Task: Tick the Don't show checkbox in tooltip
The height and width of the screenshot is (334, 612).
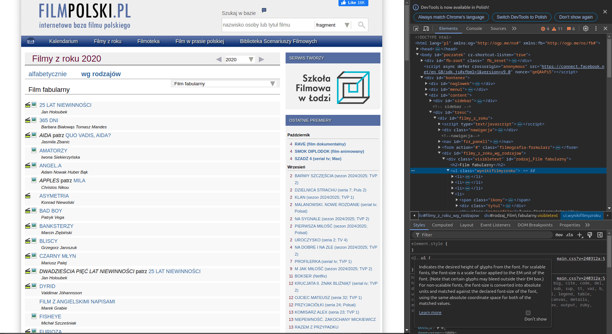Action: 528,313
